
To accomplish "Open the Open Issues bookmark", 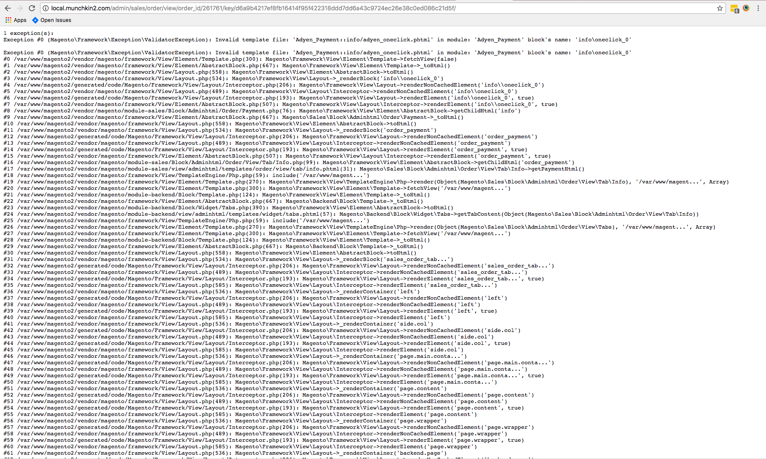I will (55, 20).
